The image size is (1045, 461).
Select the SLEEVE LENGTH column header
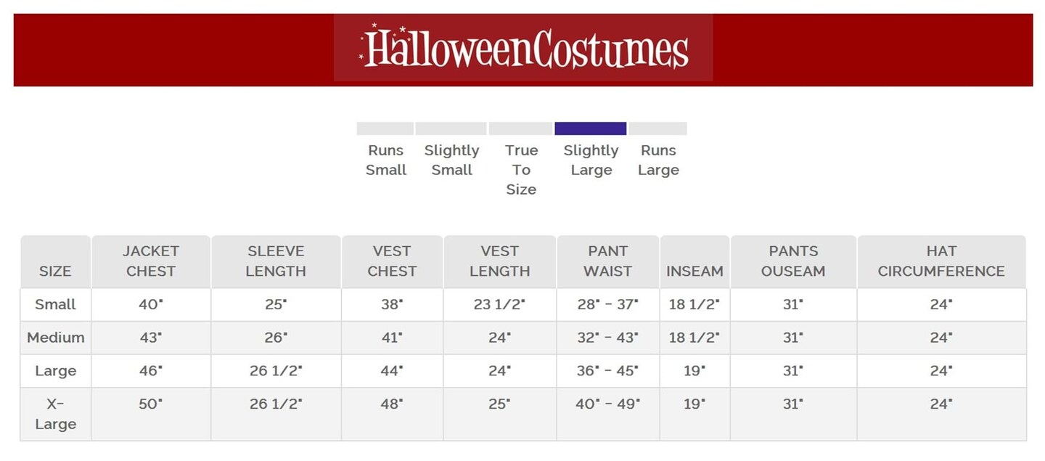276,261
